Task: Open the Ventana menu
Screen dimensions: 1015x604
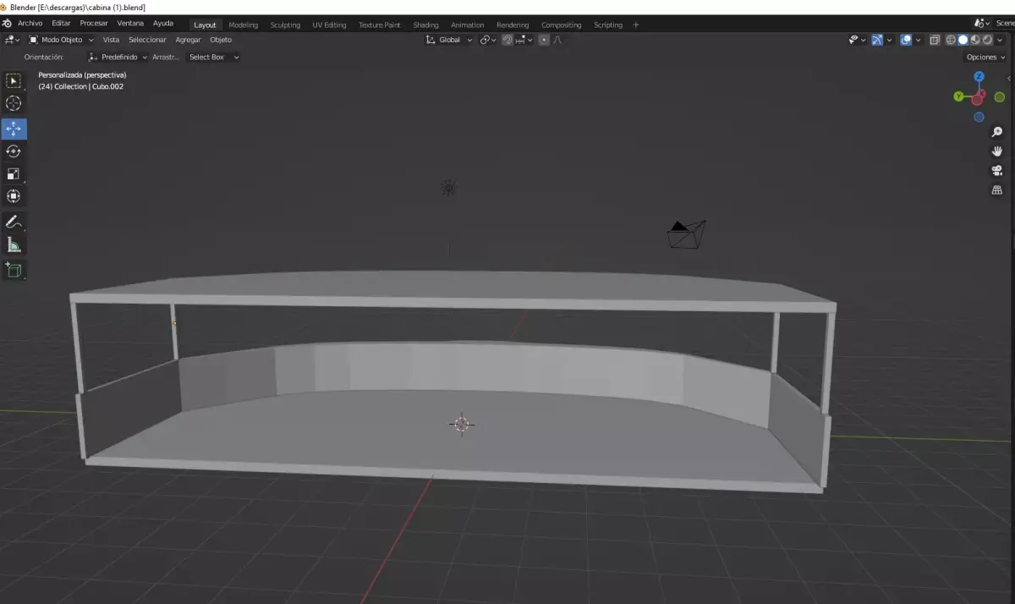Action: pos(130,24)
